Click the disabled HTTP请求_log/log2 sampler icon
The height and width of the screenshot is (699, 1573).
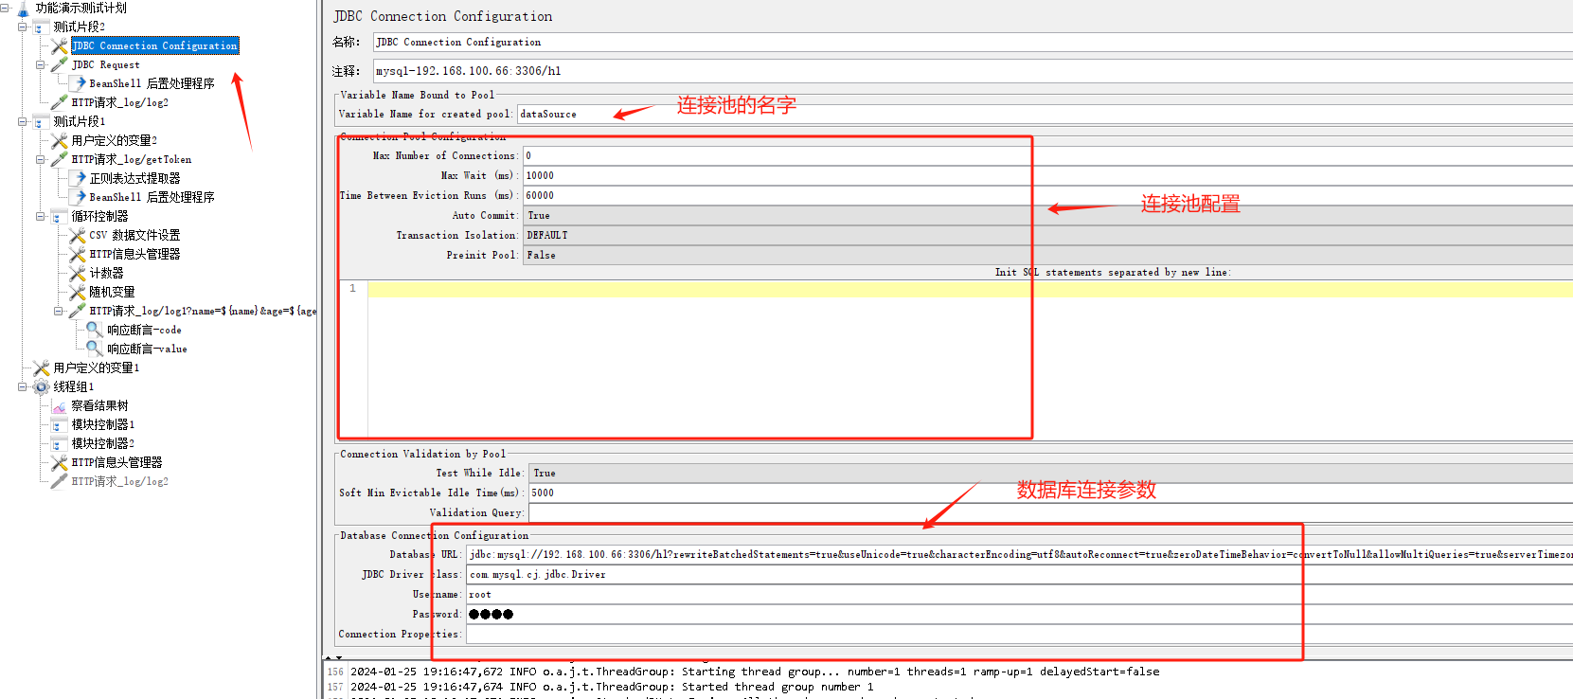[x=60, y=481]
